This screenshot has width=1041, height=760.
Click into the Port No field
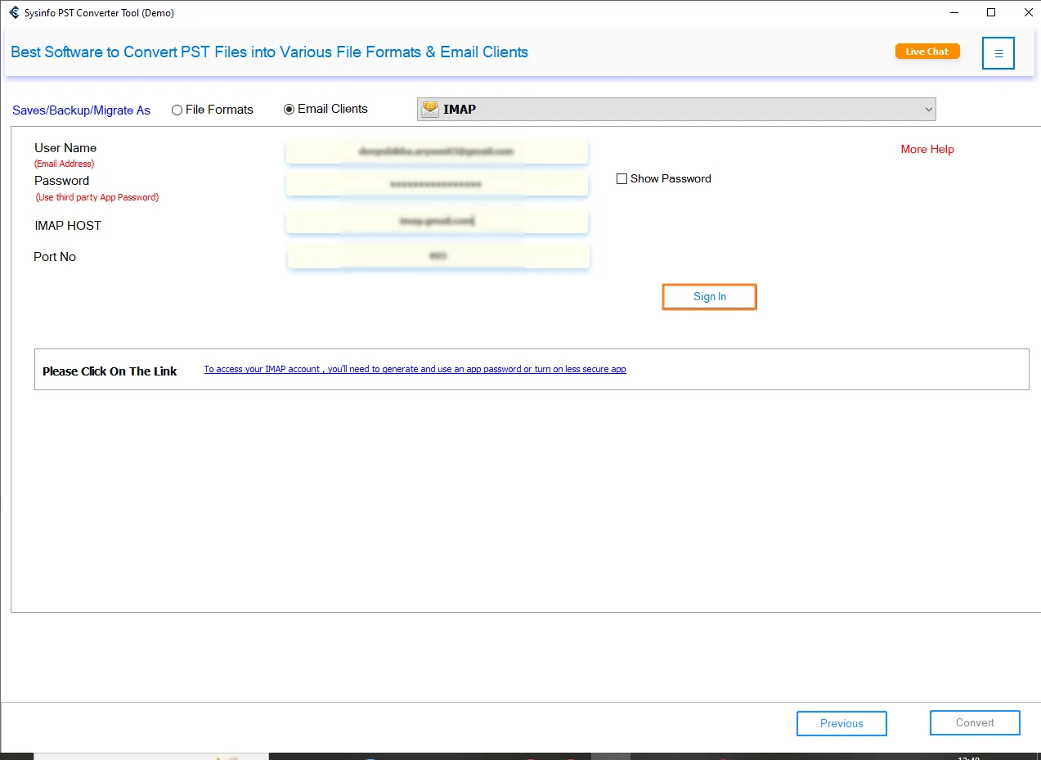438,256
